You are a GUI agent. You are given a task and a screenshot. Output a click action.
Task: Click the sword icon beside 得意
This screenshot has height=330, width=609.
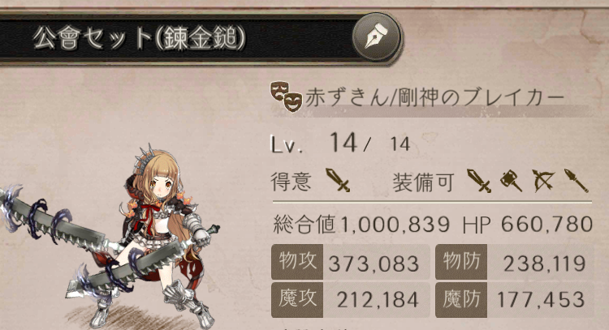(338, 180)
